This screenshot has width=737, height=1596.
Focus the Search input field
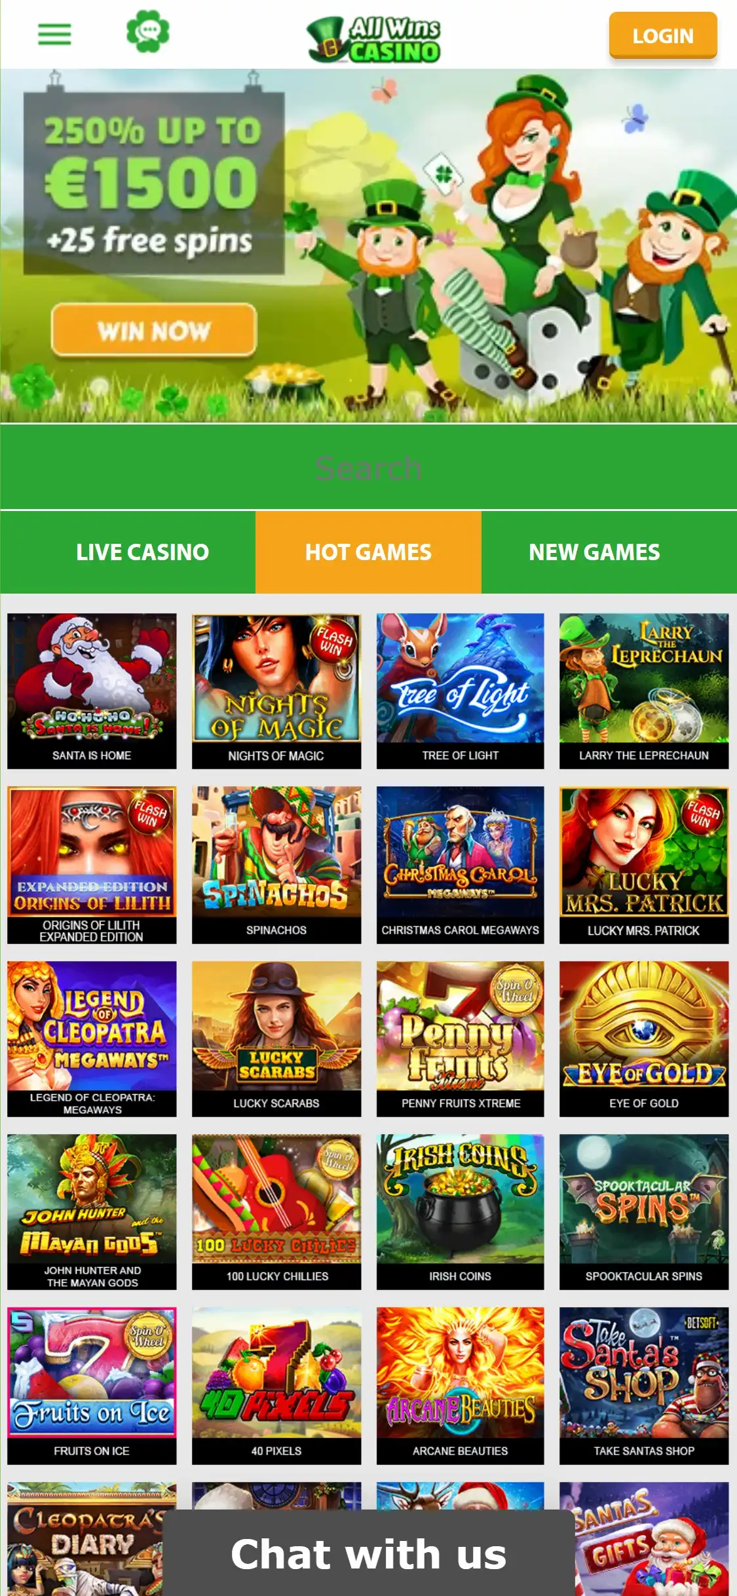click(x=368, y=467)
